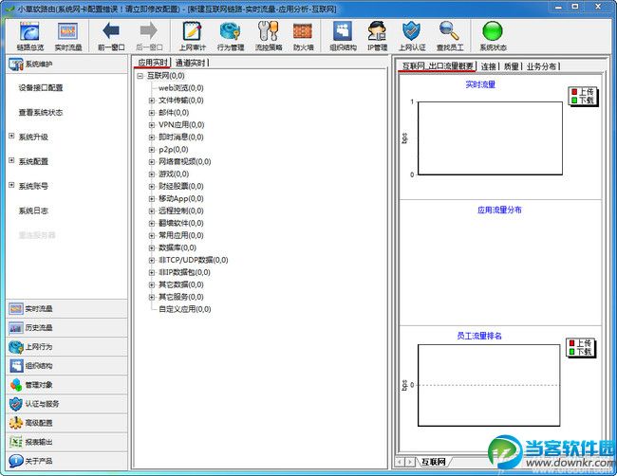This screenshot has width=617, height=476.
Task: Select the bottom 互联网 sheet tab
Action: pos(433,462)
